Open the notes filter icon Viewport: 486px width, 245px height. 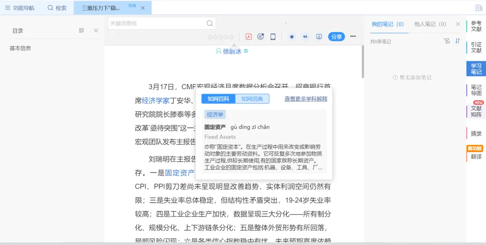[x=447, y=41]
